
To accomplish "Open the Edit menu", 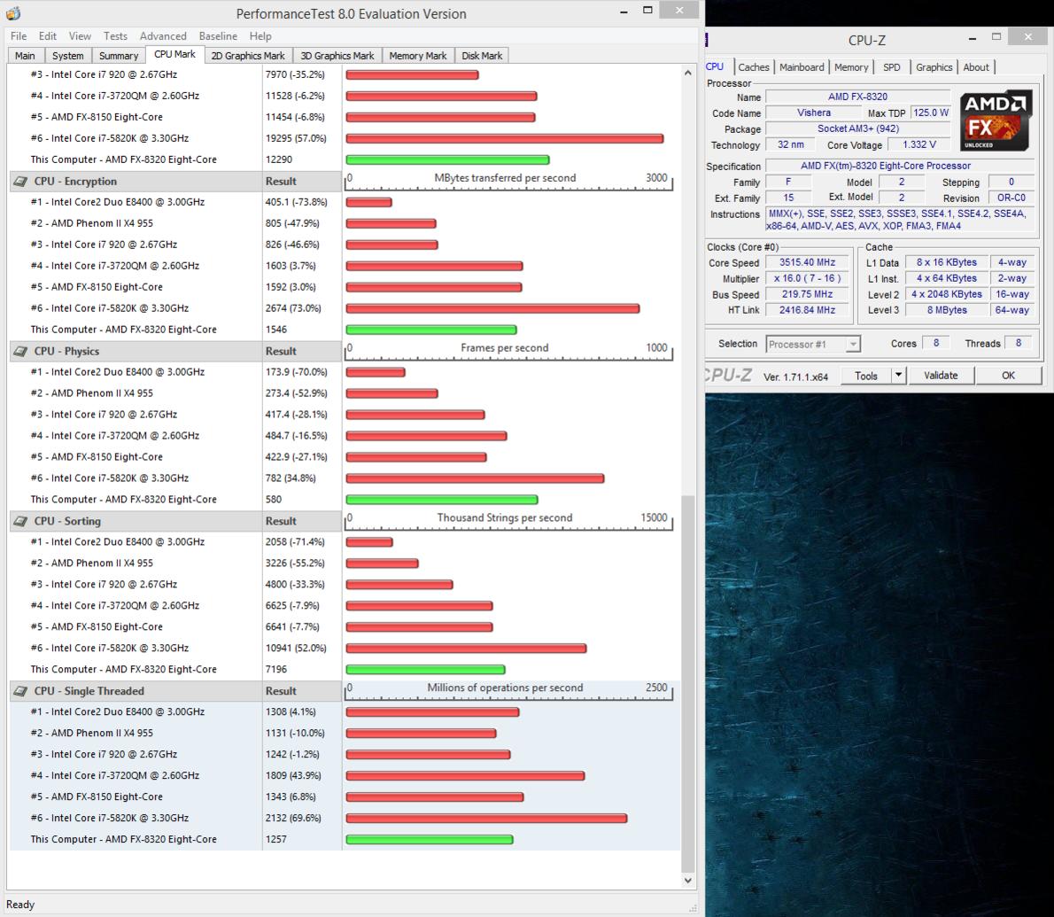I will click(x=48, y=36).
